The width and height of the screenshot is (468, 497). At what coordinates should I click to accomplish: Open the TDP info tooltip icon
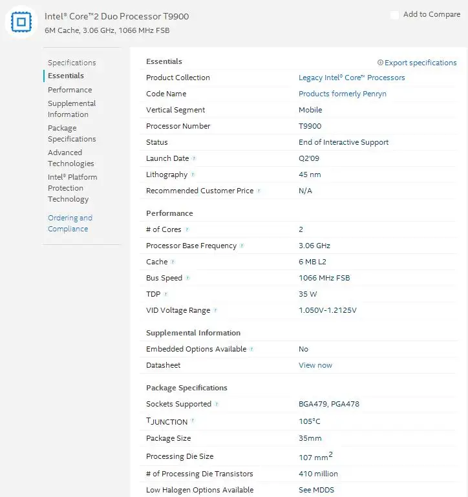[165, 294]
